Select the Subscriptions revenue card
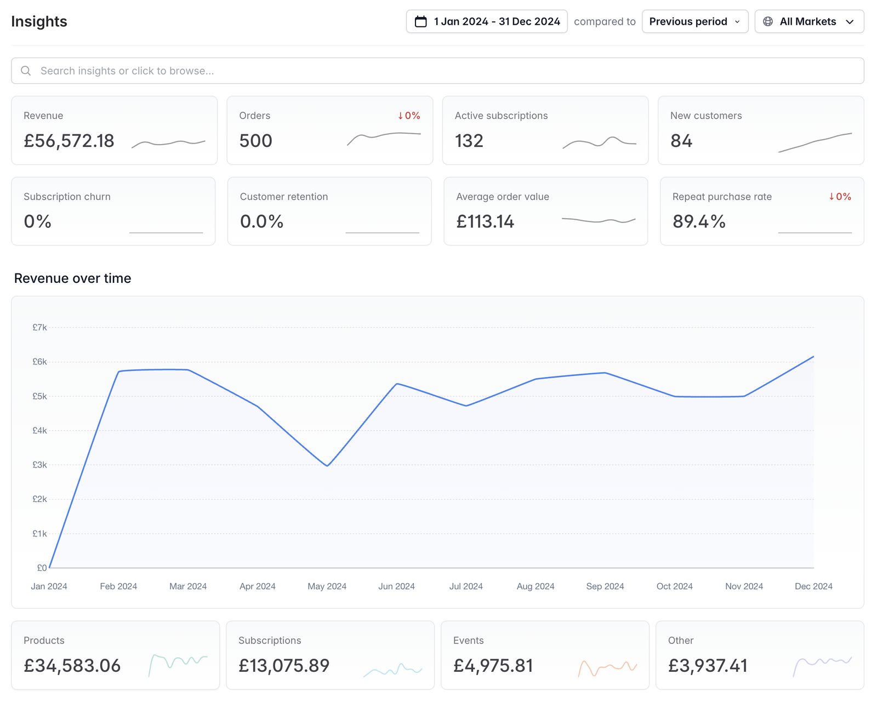 [330, 655]
